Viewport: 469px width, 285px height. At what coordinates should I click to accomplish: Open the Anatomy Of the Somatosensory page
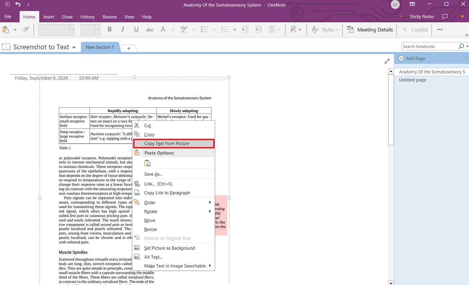click(x=431, y=72)
